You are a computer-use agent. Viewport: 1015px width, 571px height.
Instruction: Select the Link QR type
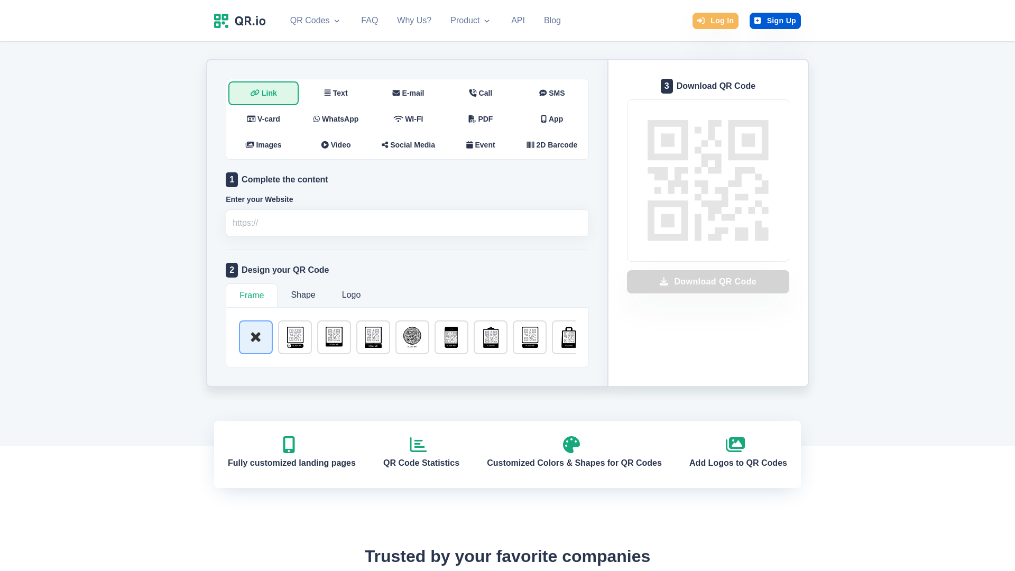(263, 93)
